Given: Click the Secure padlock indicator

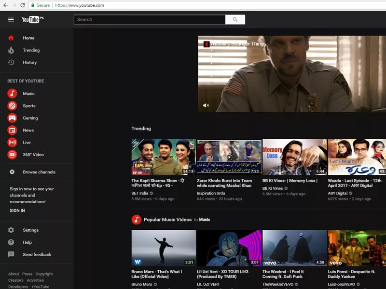Looking at the screenshot, I should tap(32, 5).
